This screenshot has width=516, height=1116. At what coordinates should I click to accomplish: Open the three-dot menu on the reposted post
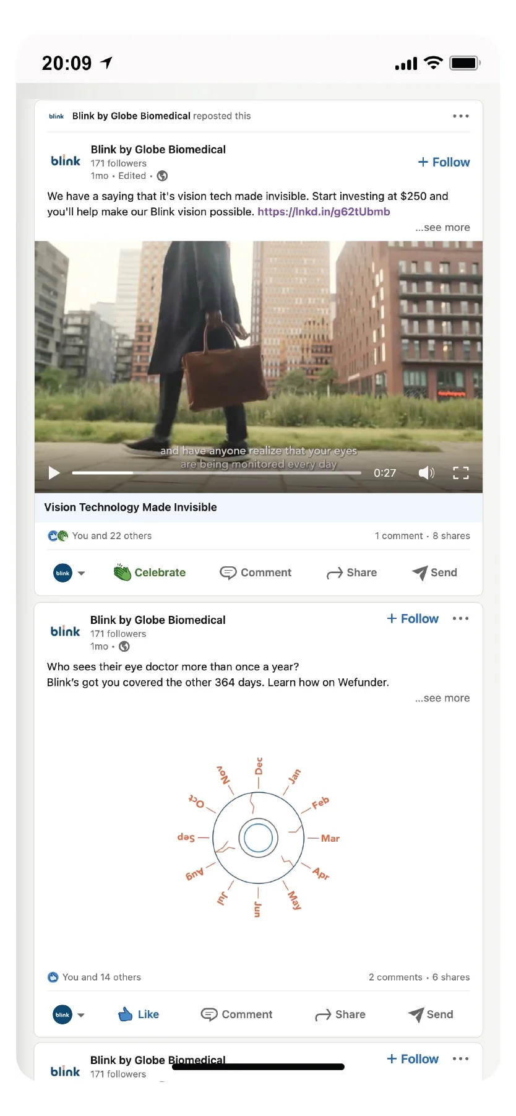(460, 116)
